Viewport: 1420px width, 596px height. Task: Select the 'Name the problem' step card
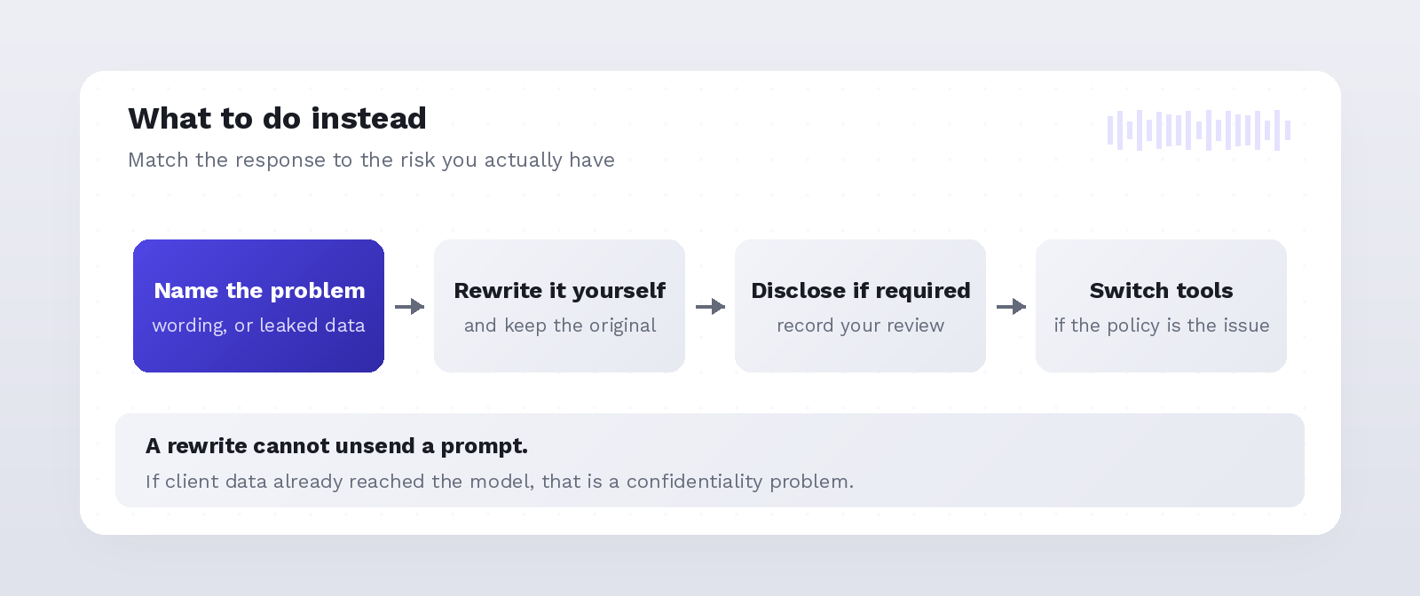pos(258,306)
